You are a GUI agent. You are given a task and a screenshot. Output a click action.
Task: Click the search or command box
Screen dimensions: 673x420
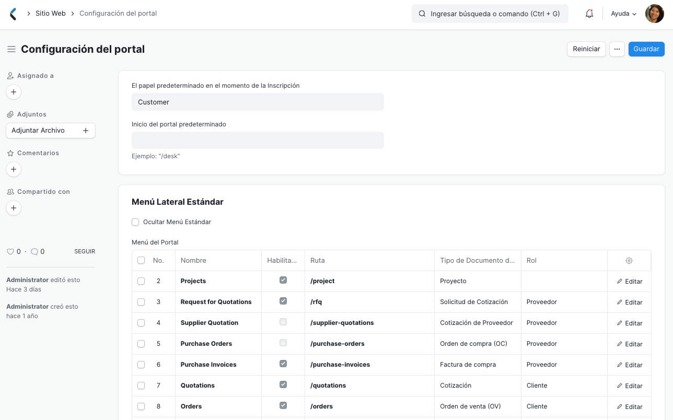pos(490,14)
